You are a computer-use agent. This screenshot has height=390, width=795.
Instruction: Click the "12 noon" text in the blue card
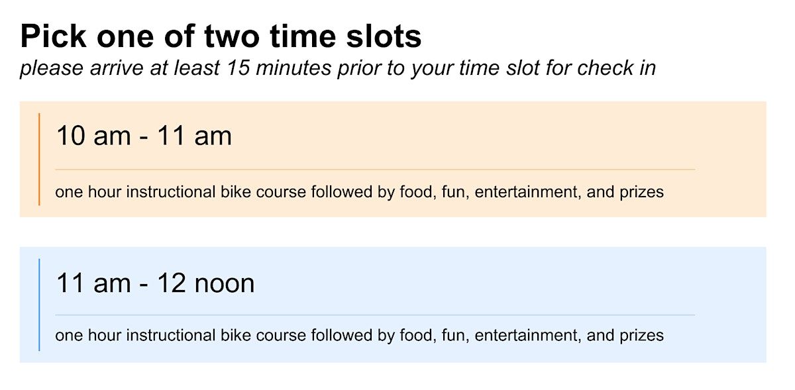205,283
